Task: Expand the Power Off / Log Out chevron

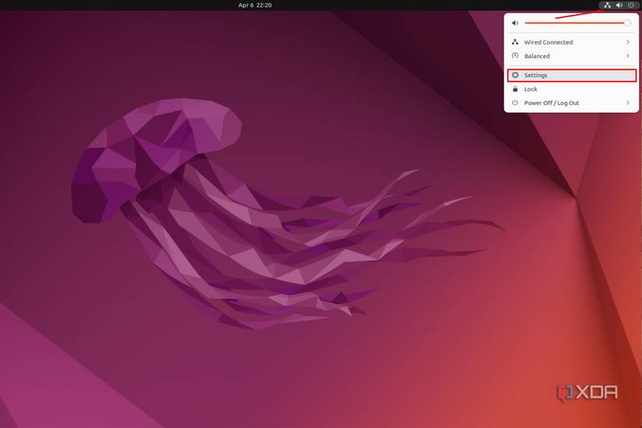Action: click(628, 103)
